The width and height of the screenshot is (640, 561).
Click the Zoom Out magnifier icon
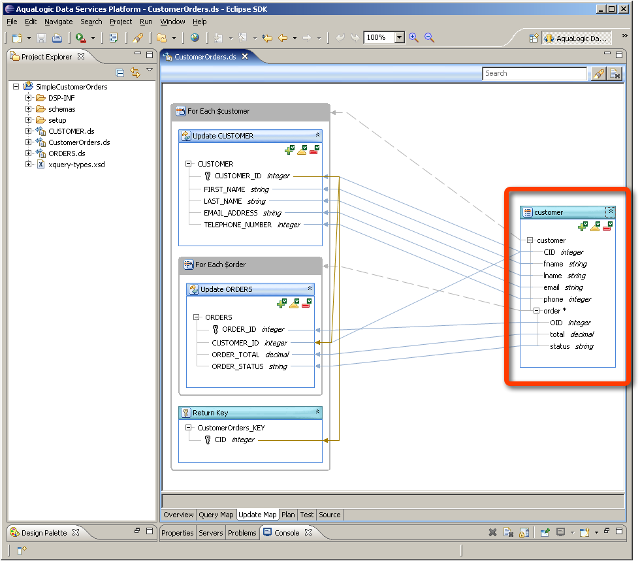(429, 38)
